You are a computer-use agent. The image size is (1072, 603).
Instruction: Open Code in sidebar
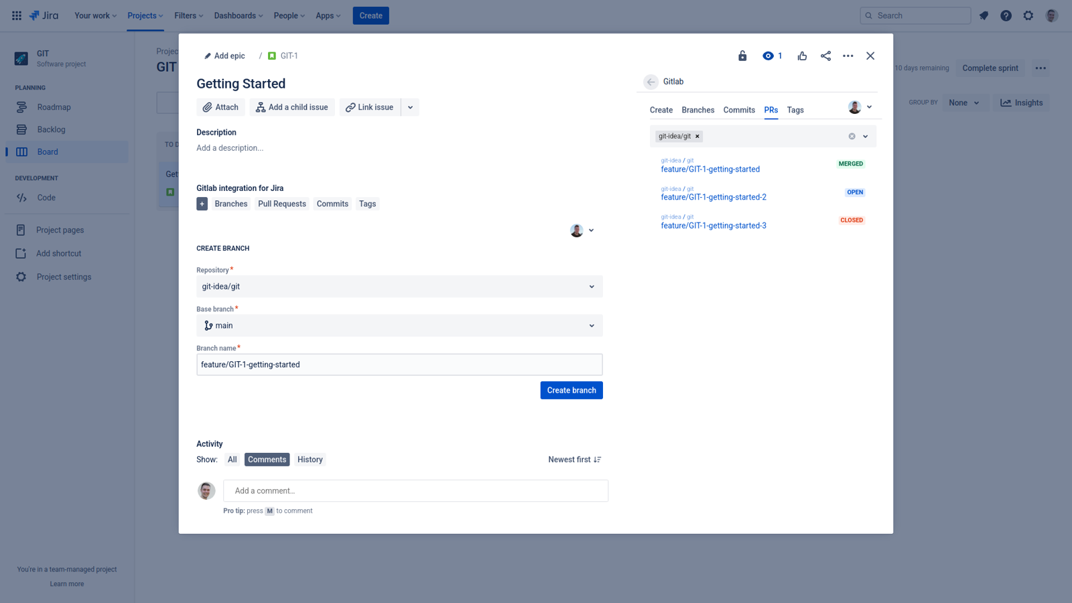tap(67, 198)
